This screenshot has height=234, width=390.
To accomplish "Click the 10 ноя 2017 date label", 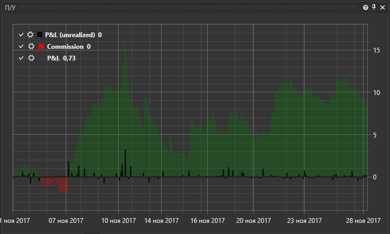I will [x=119, y=221].
